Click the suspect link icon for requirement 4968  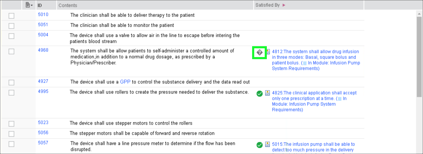click(x=259, y=52)
